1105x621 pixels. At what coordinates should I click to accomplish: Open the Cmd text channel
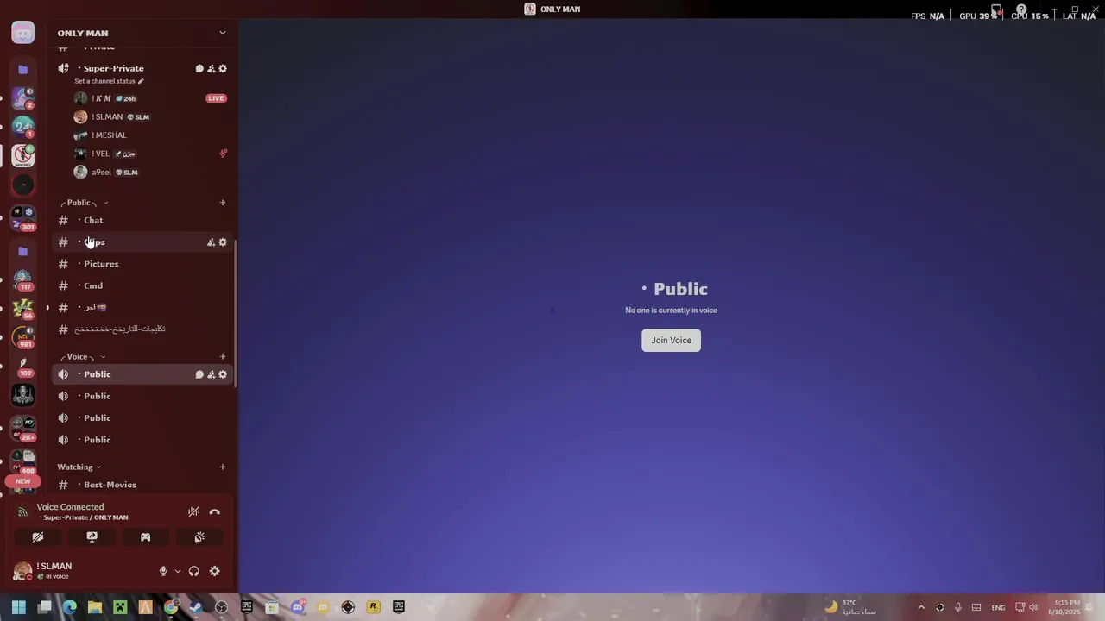click(x=93, y=285)
